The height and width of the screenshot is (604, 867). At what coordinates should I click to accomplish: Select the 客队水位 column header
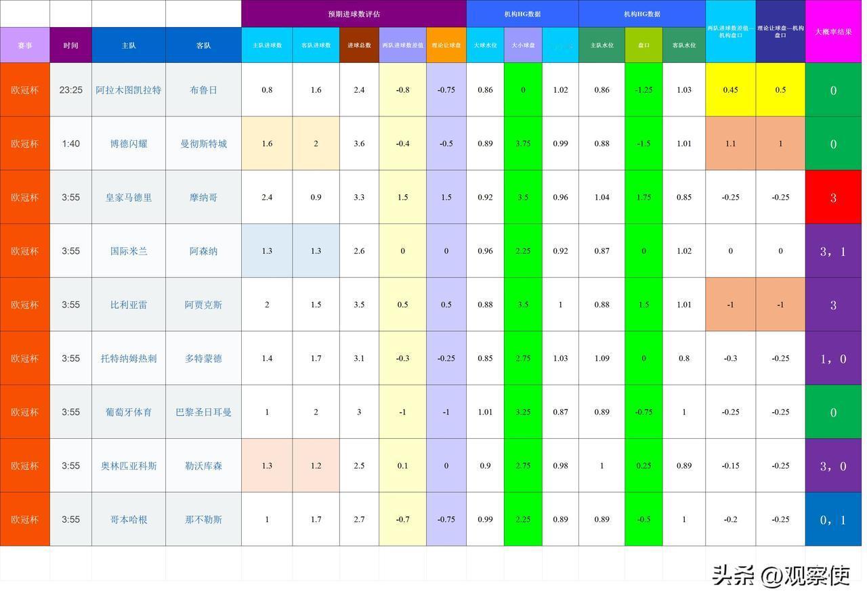[684, 45]
